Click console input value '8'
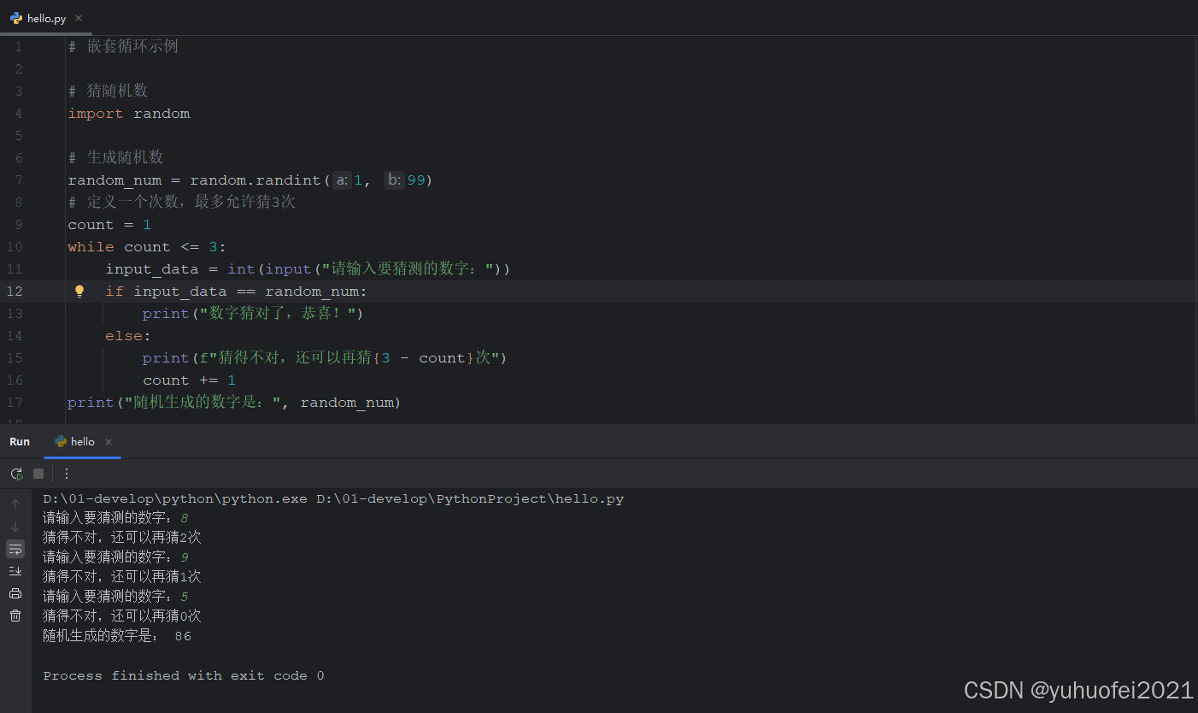 (x=185, y=519)
